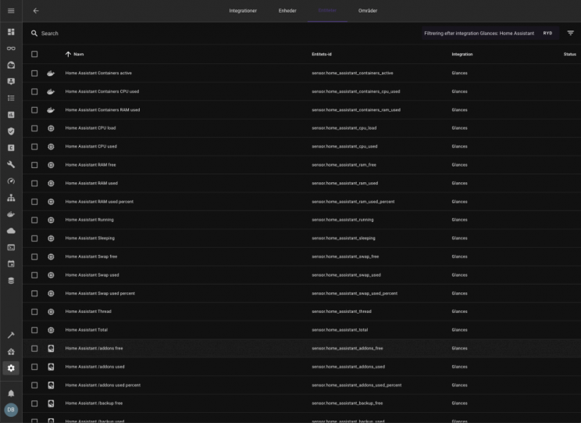
Task: Open the hamburger sidebar menu
Action: click(x=11, y=11)
